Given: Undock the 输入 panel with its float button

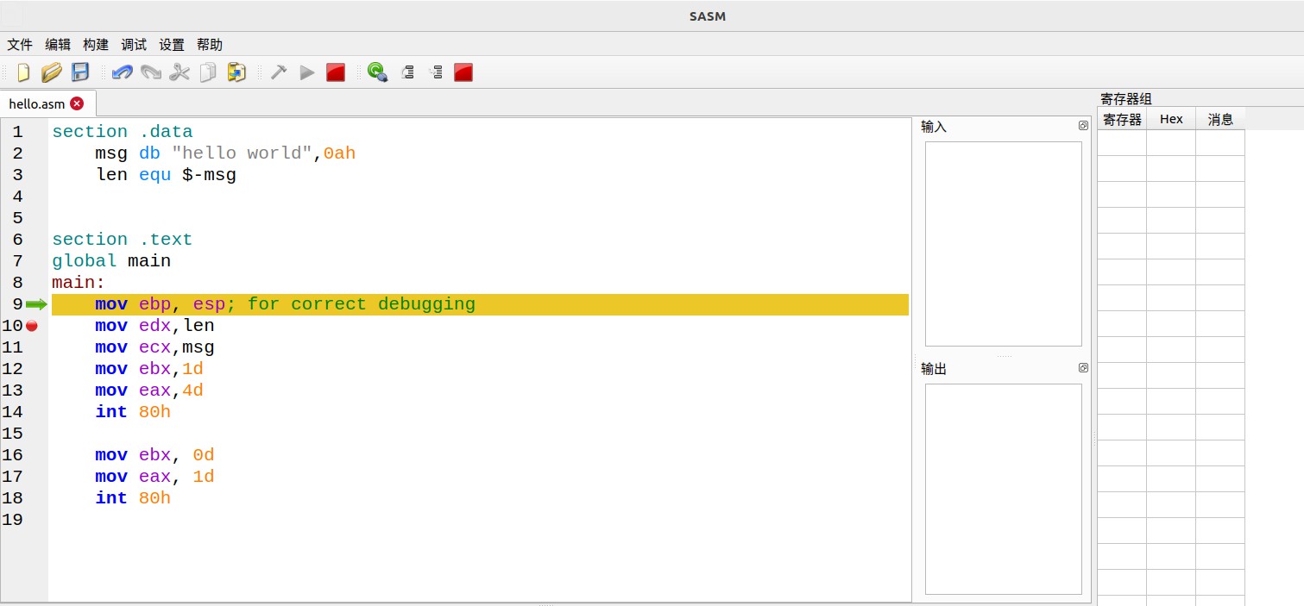Looking at the screenshot, I should click(x=1083, y=125).
